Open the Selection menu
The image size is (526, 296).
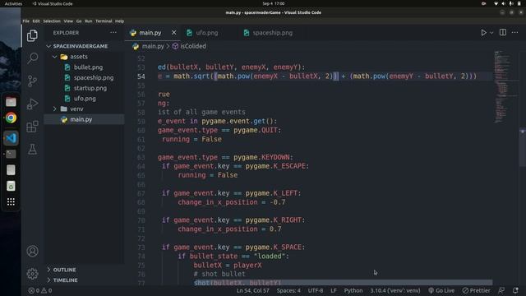pyautogui.click(x=52, y=21)
